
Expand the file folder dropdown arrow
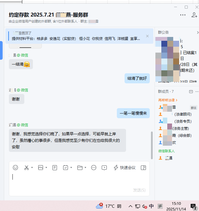click(85, 168)
